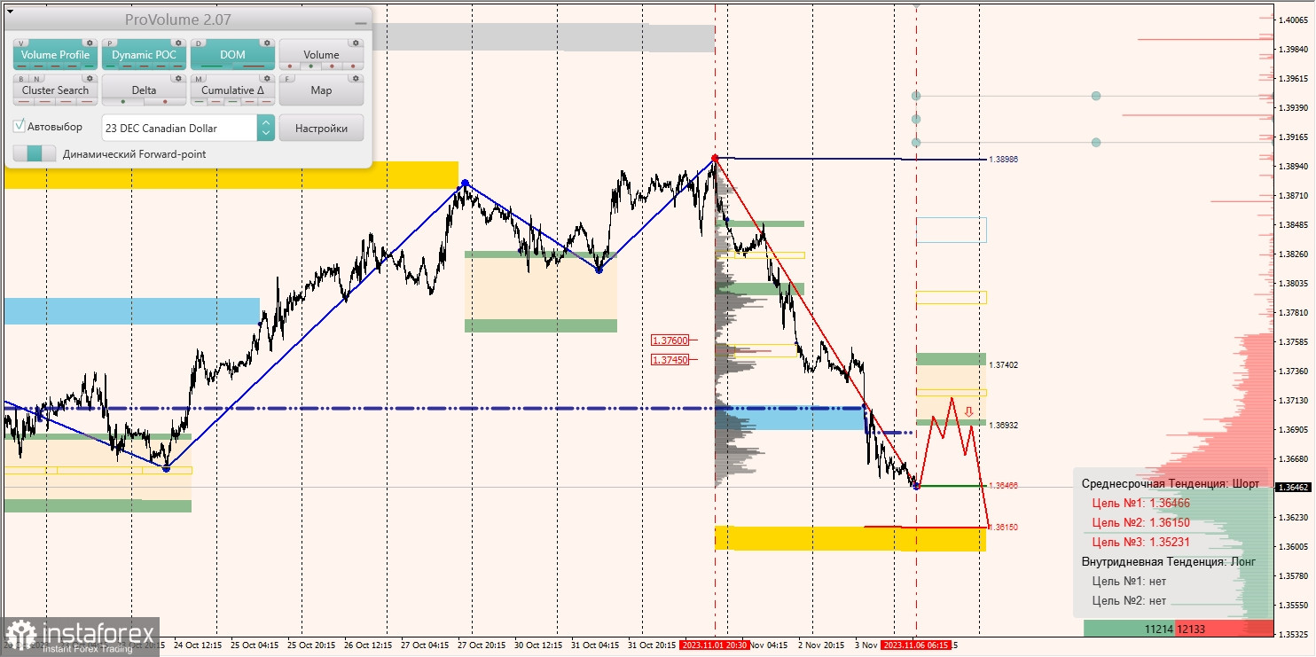The width and height of the screenshot is (1316, 657).
Task: Click the 1.38986 level label
Action: coord(1003,160)
